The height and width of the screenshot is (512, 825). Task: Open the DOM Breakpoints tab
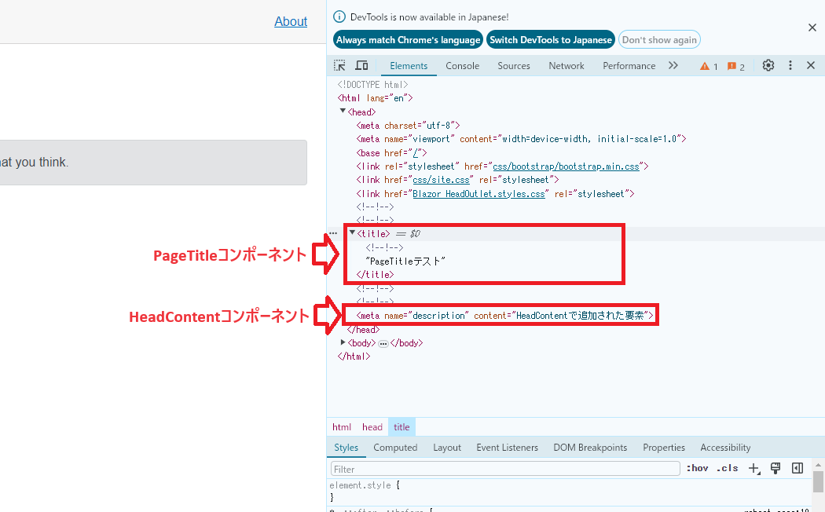click(590, 448)
